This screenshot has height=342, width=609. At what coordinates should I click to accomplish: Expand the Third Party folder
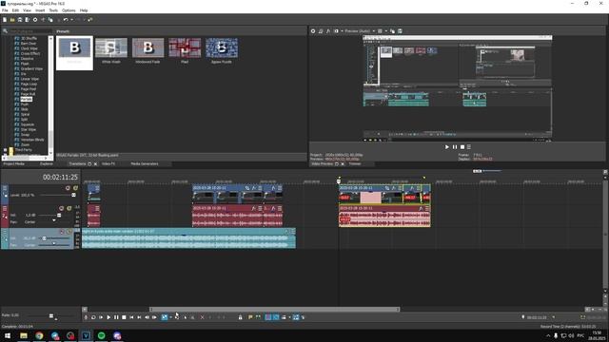[5, 150]
